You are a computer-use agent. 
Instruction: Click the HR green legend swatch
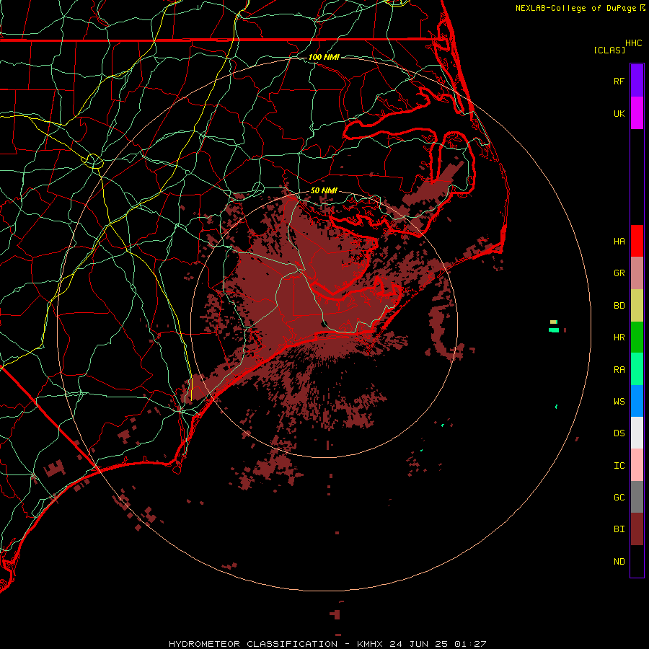[x=637, y=337]
